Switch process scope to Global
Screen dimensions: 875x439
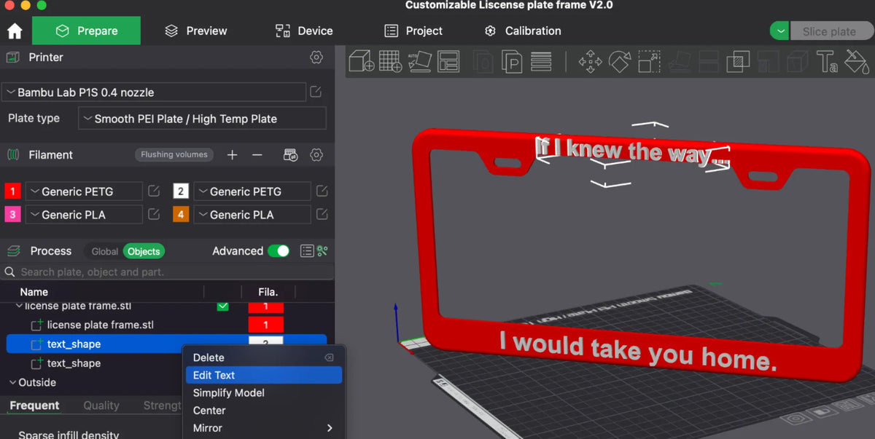tap(104, 251)
